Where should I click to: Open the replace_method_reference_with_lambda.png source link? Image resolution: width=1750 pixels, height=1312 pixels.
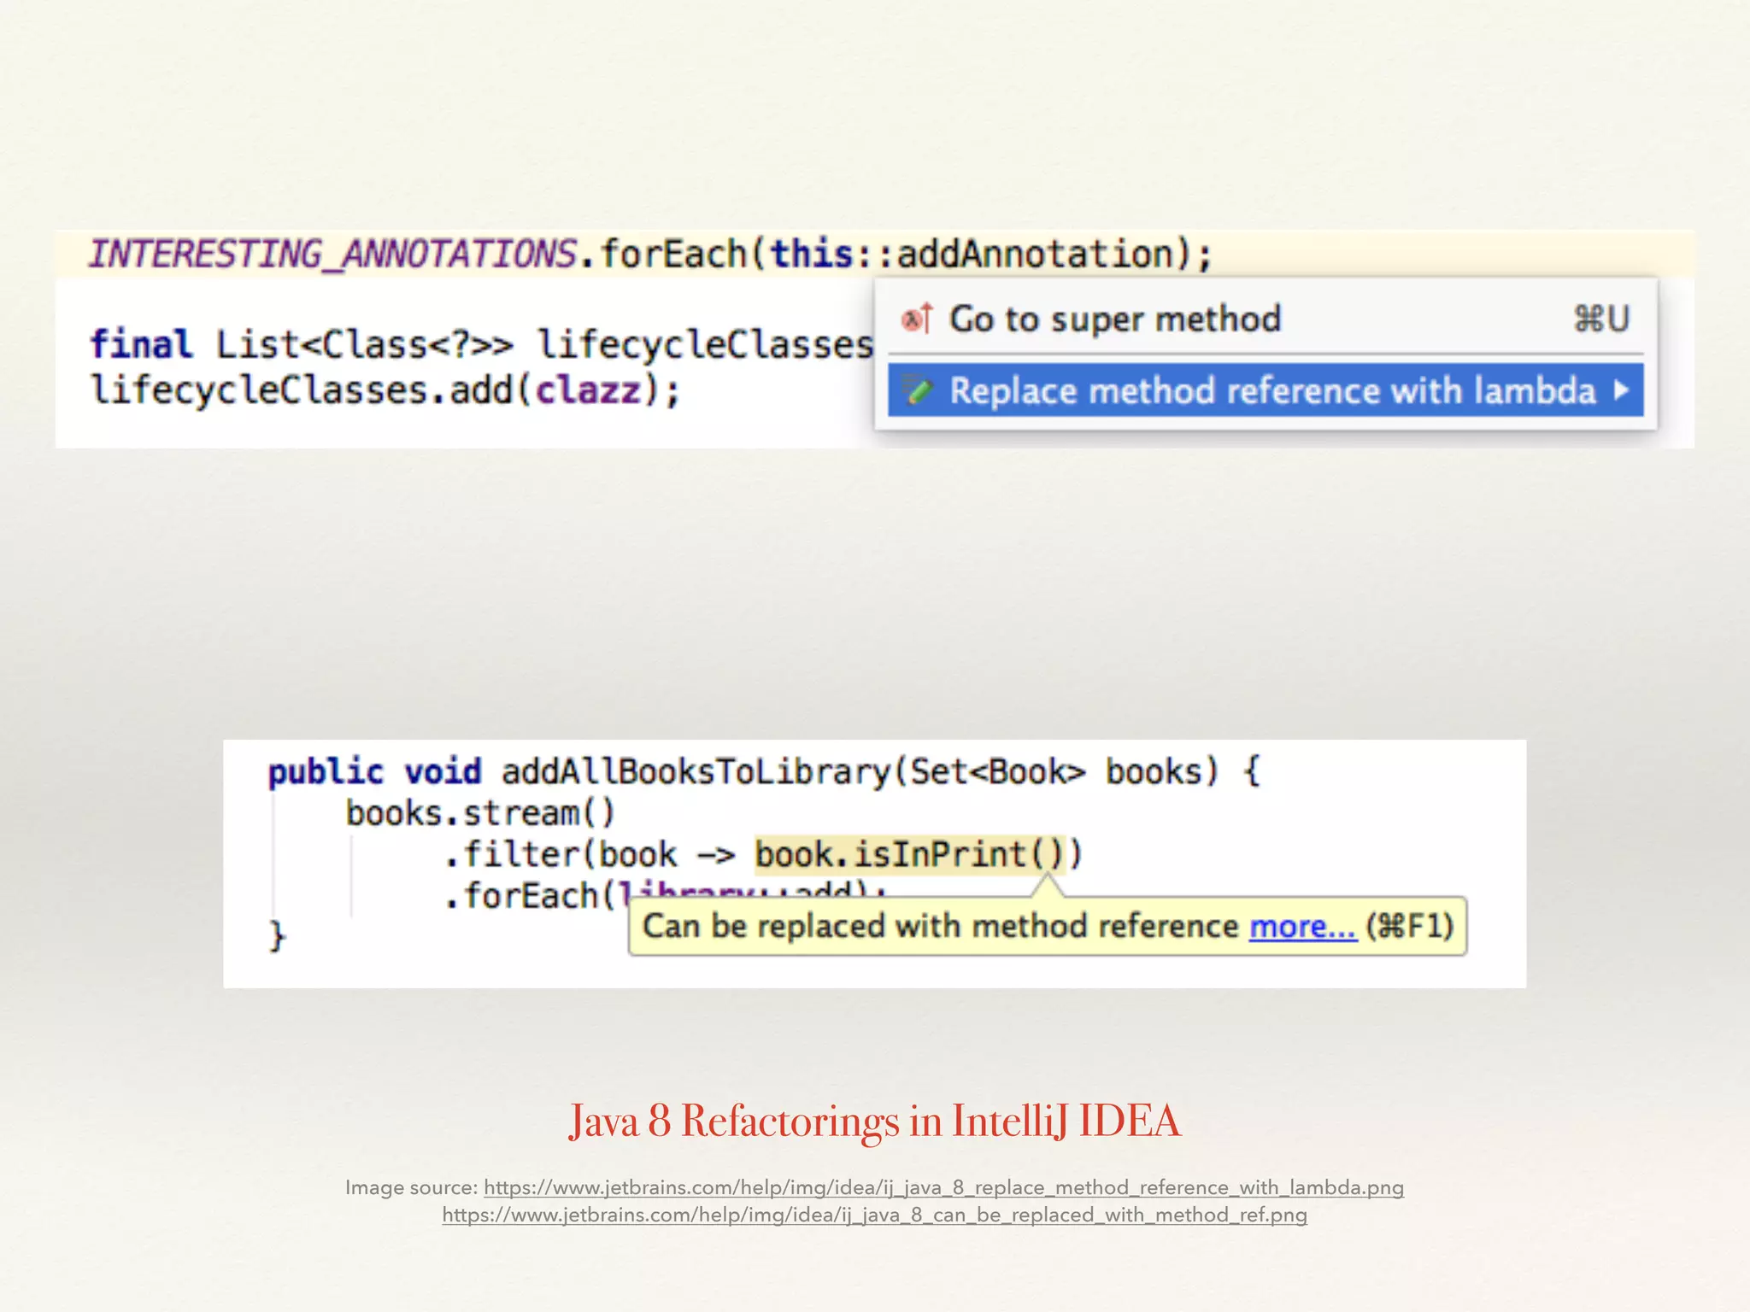pyautogui.click(x=943, y=1187)
